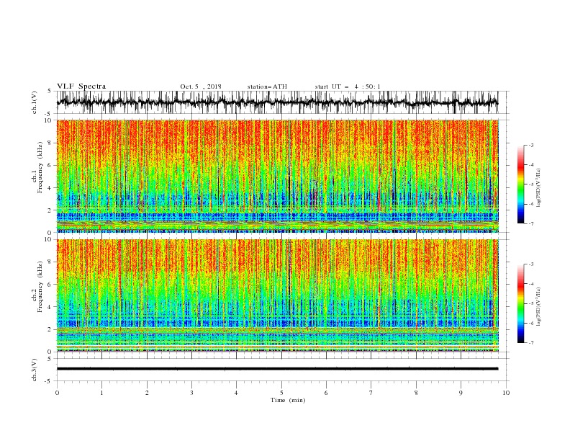Click the ch.1 frequency axis "10" tick label
Screen dimensions: 570x441
tap(49, 120)
